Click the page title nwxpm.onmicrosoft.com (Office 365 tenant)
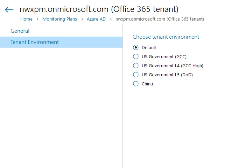This screenshot has width=239, height=168. point(99,9)
